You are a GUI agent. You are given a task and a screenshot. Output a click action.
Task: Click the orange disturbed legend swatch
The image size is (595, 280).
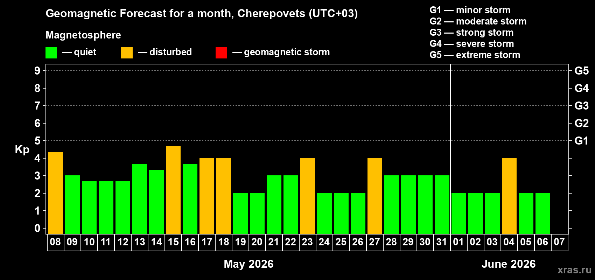(x=127, y=53)
